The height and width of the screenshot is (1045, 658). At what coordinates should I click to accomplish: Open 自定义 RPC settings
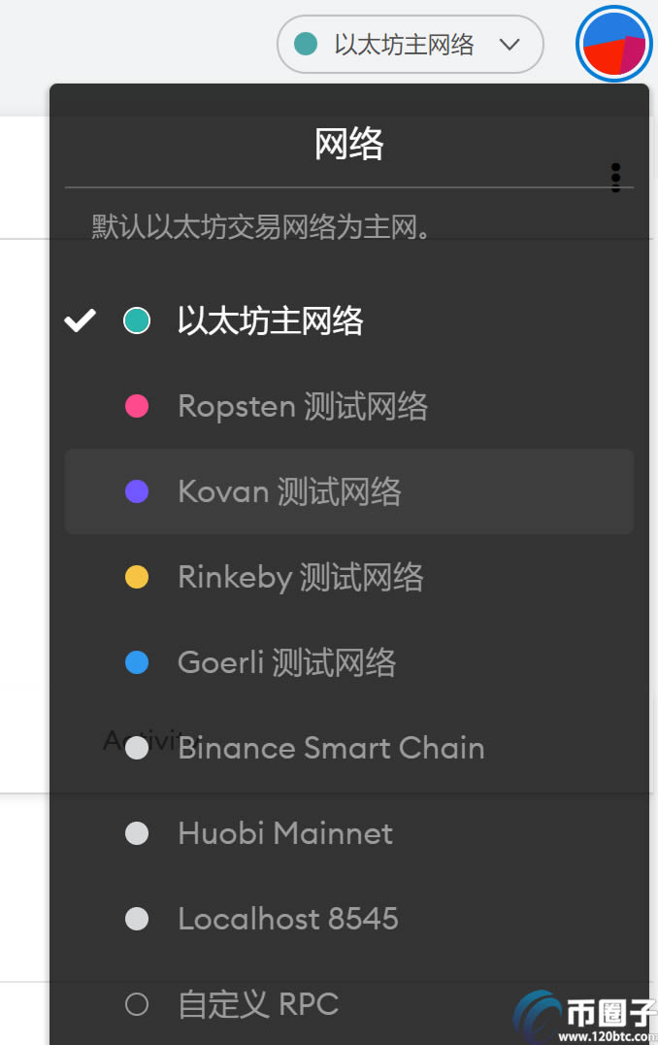[258, 1004]
